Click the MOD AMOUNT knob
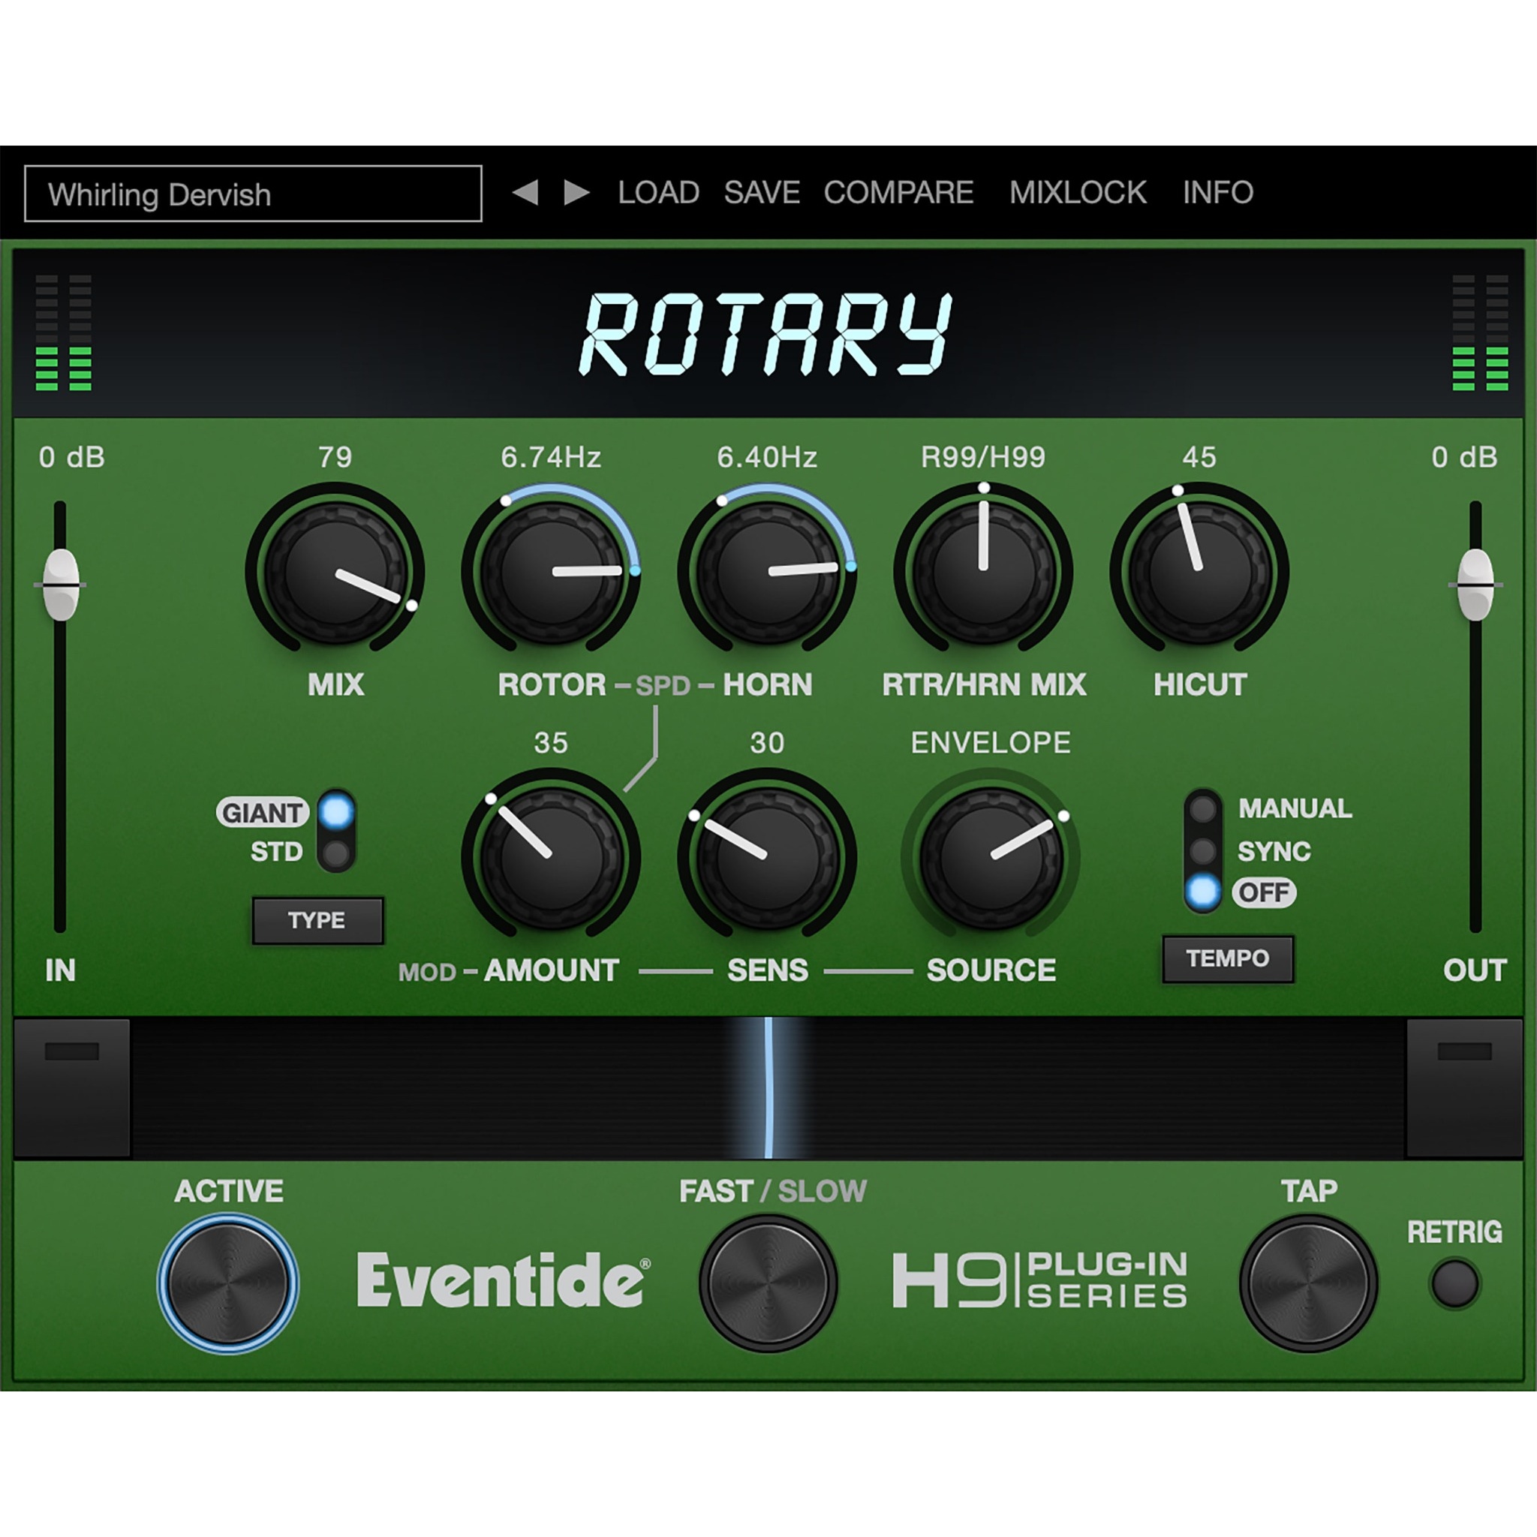 click(x=553, y=856)
